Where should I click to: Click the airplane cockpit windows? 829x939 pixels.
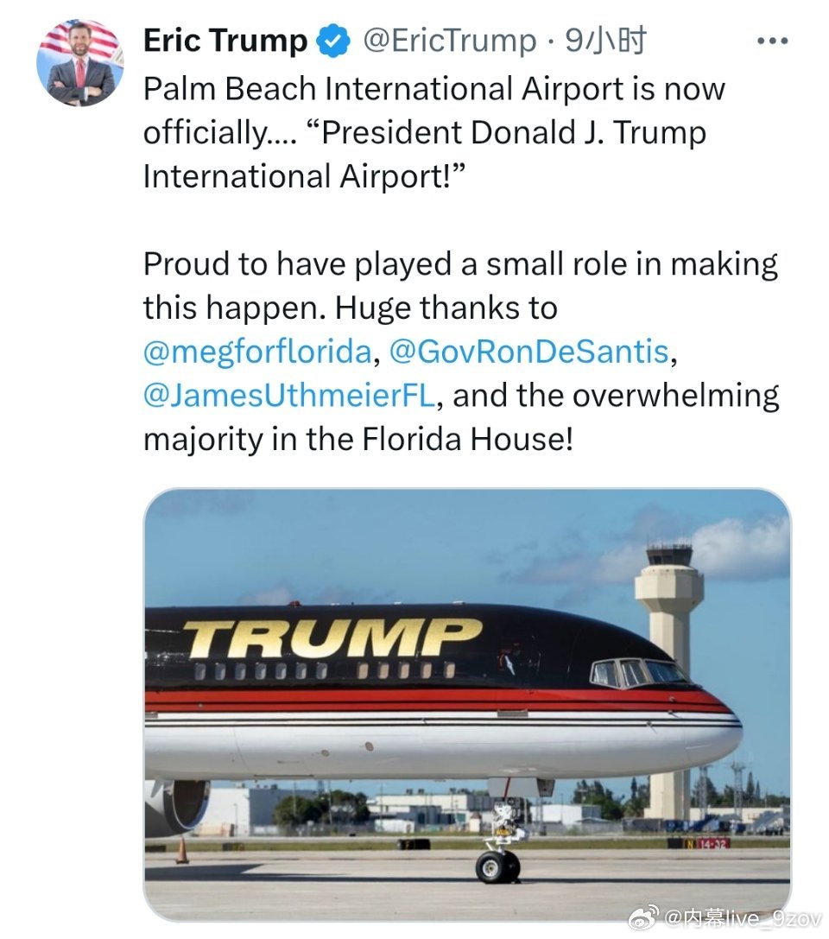tap(638, 672)
